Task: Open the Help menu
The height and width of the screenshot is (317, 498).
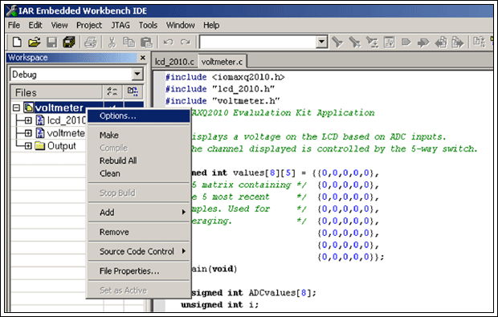Action: coord(211,25)
